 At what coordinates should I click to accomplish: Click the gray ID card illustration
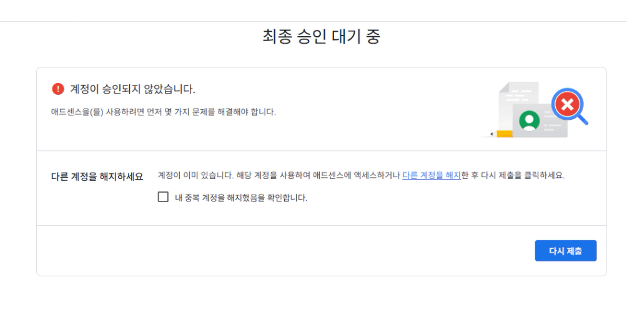pos(538,122)
